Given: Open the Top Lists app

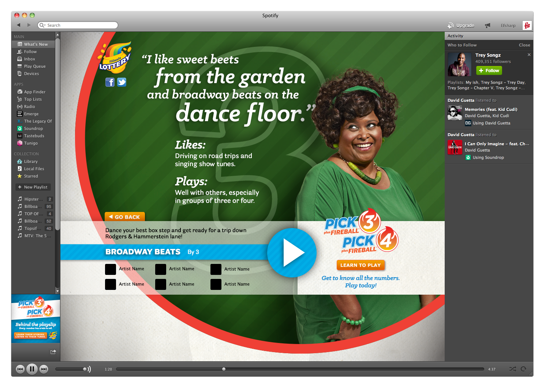Looking at the screenshot, I should pyautogui.click(x=33, y=99).
